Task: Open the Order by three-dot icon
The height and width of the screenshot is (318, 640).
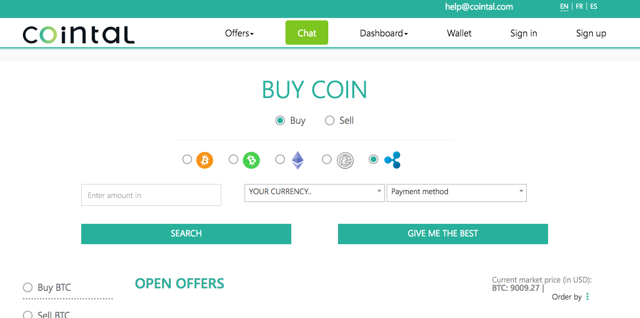Action: point(587,297)
